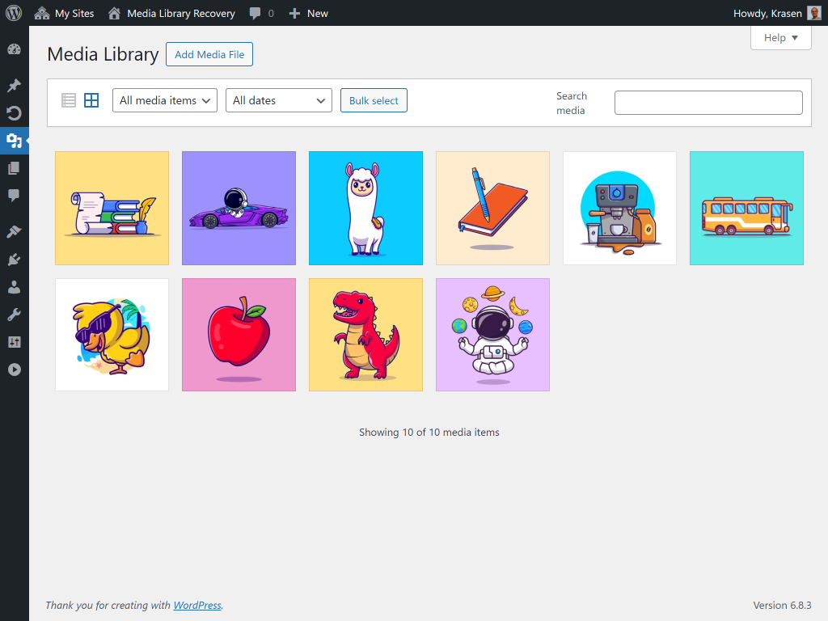Open the All dates filter dropdown

point(278,100)
